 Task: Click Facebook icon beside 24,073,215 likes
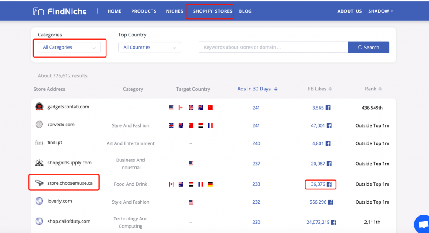pos(334,223)
